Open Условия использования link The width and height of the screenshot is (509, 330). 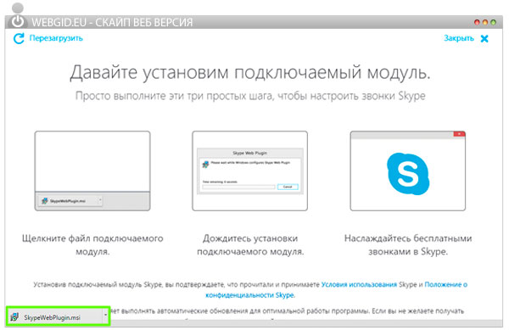(359, 284)
